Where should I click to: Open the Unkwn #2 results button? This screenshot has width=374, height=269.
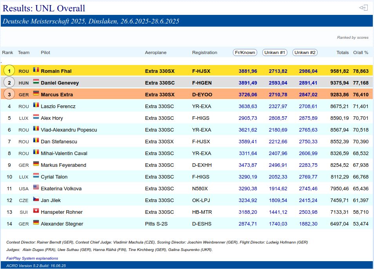coord(305,52)
